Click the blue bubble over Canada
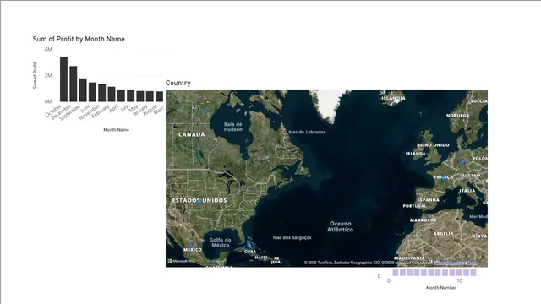541x304 pixels. coord(205,111)
